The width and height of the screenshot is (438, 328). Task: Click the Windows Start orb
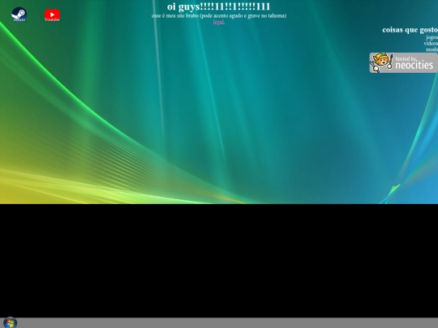[x=10, y=322]
